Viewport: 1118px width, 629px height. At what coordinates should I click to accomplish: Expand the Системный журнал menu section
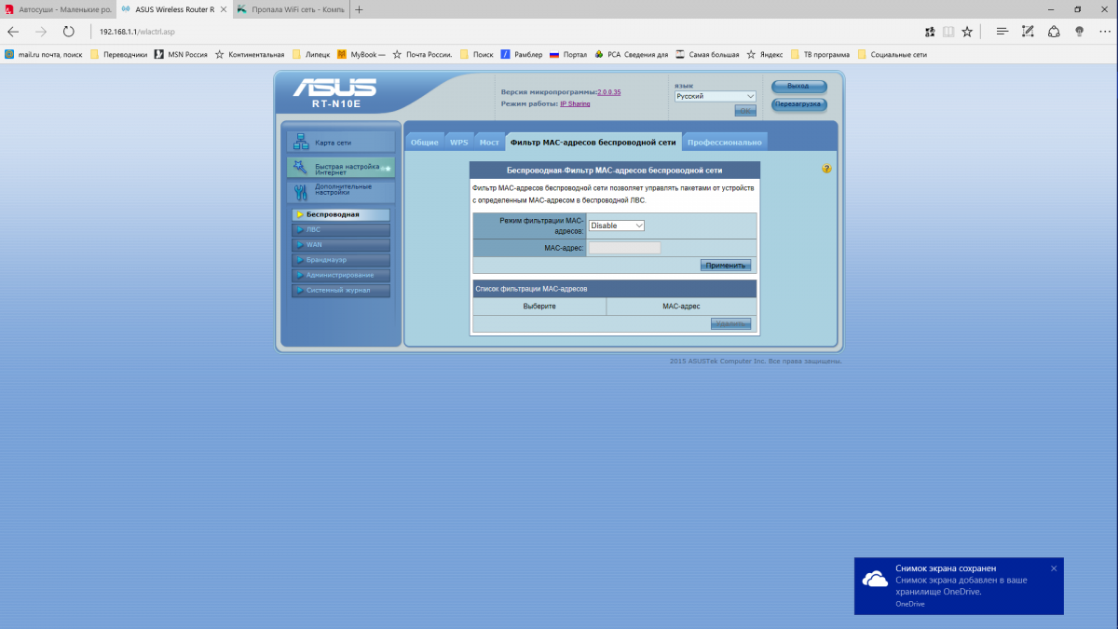point(340,290)
